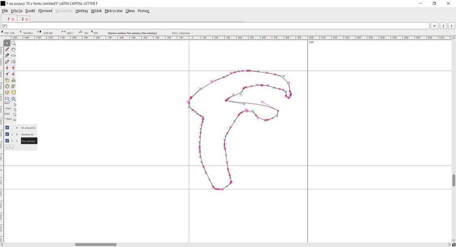The height and width of the screenshot is (247, 456).
Task: Open the Edycja menu
Action: click(17, 11)
